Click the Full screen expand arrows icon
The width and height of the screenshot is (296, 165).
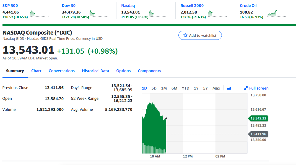tap(246, 88)
